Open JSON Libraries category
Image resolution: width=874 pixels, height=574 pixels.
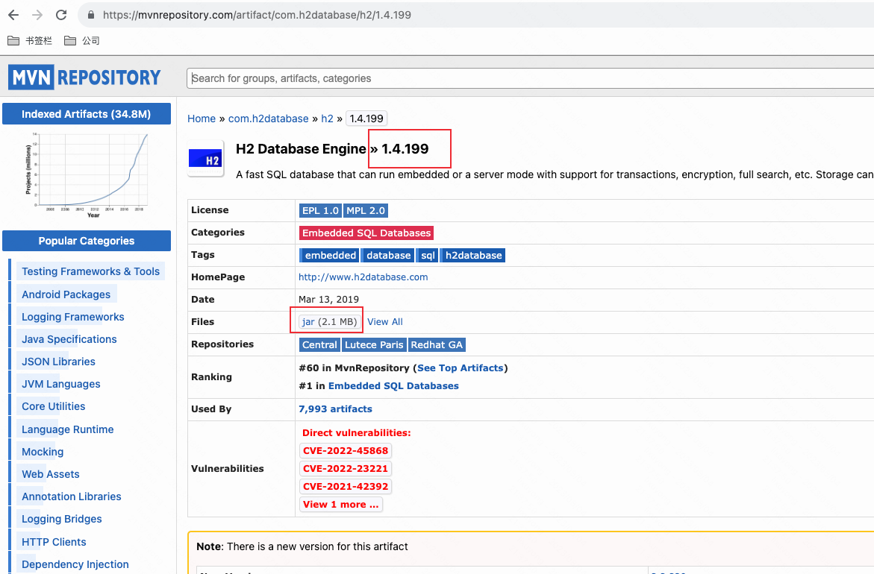pyautogui.click(x=58, y=362)
